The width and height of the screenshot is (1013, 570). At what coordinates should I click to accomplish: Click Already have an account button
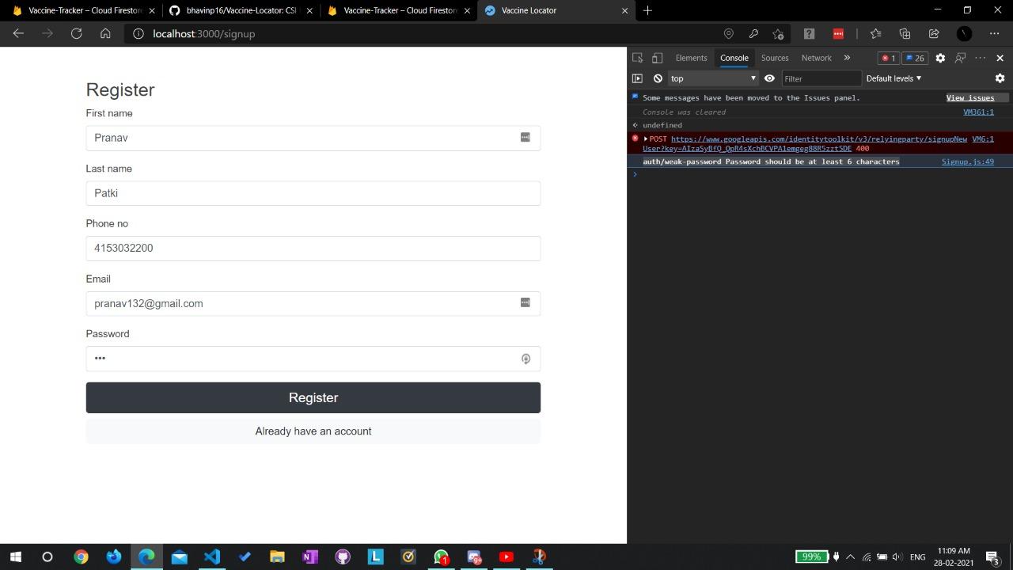313,431
